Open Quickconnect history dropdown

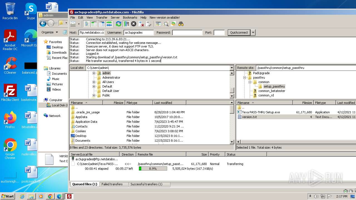[x=253, y=32]
